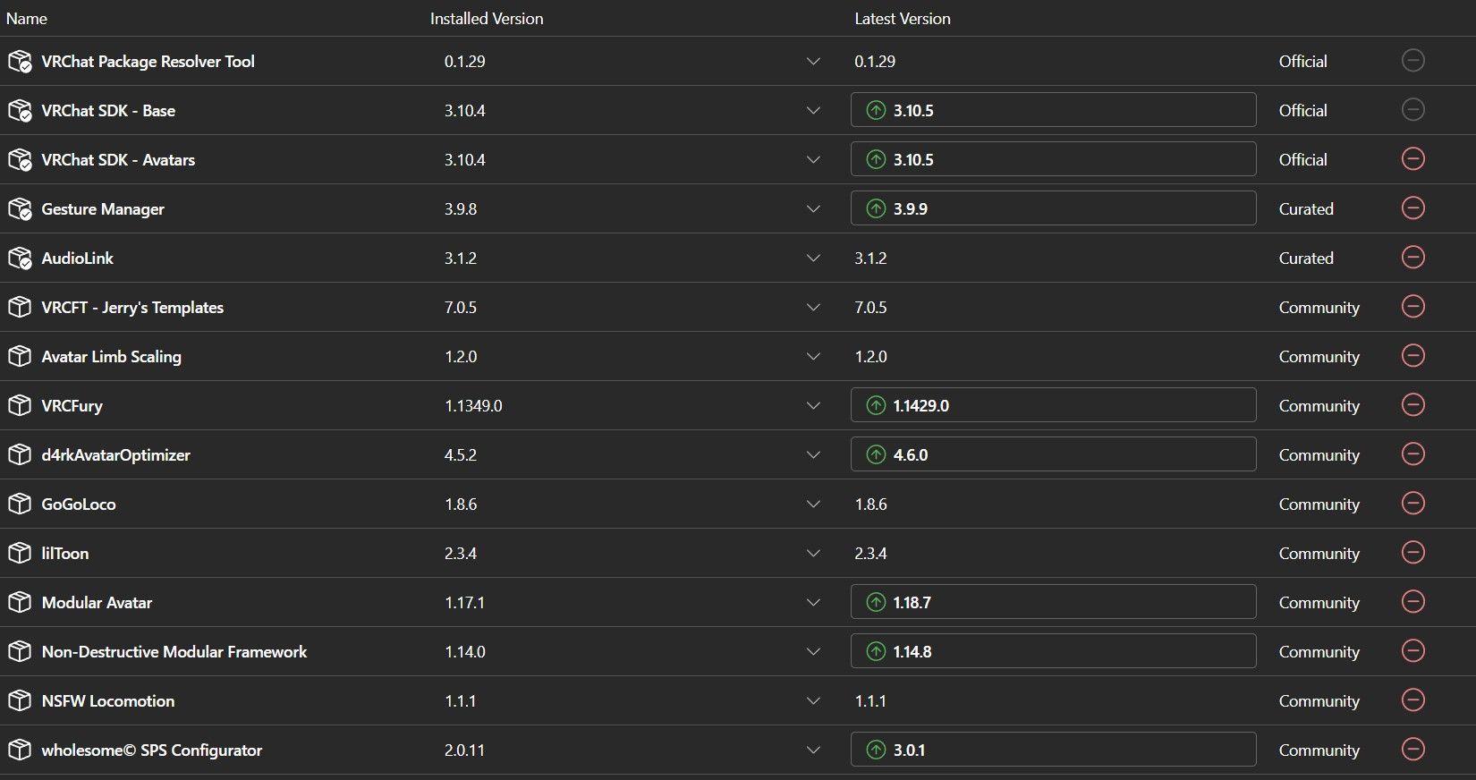Update Non-Destructive Modular Framework to 1.14.8

tap(1053, 651)
